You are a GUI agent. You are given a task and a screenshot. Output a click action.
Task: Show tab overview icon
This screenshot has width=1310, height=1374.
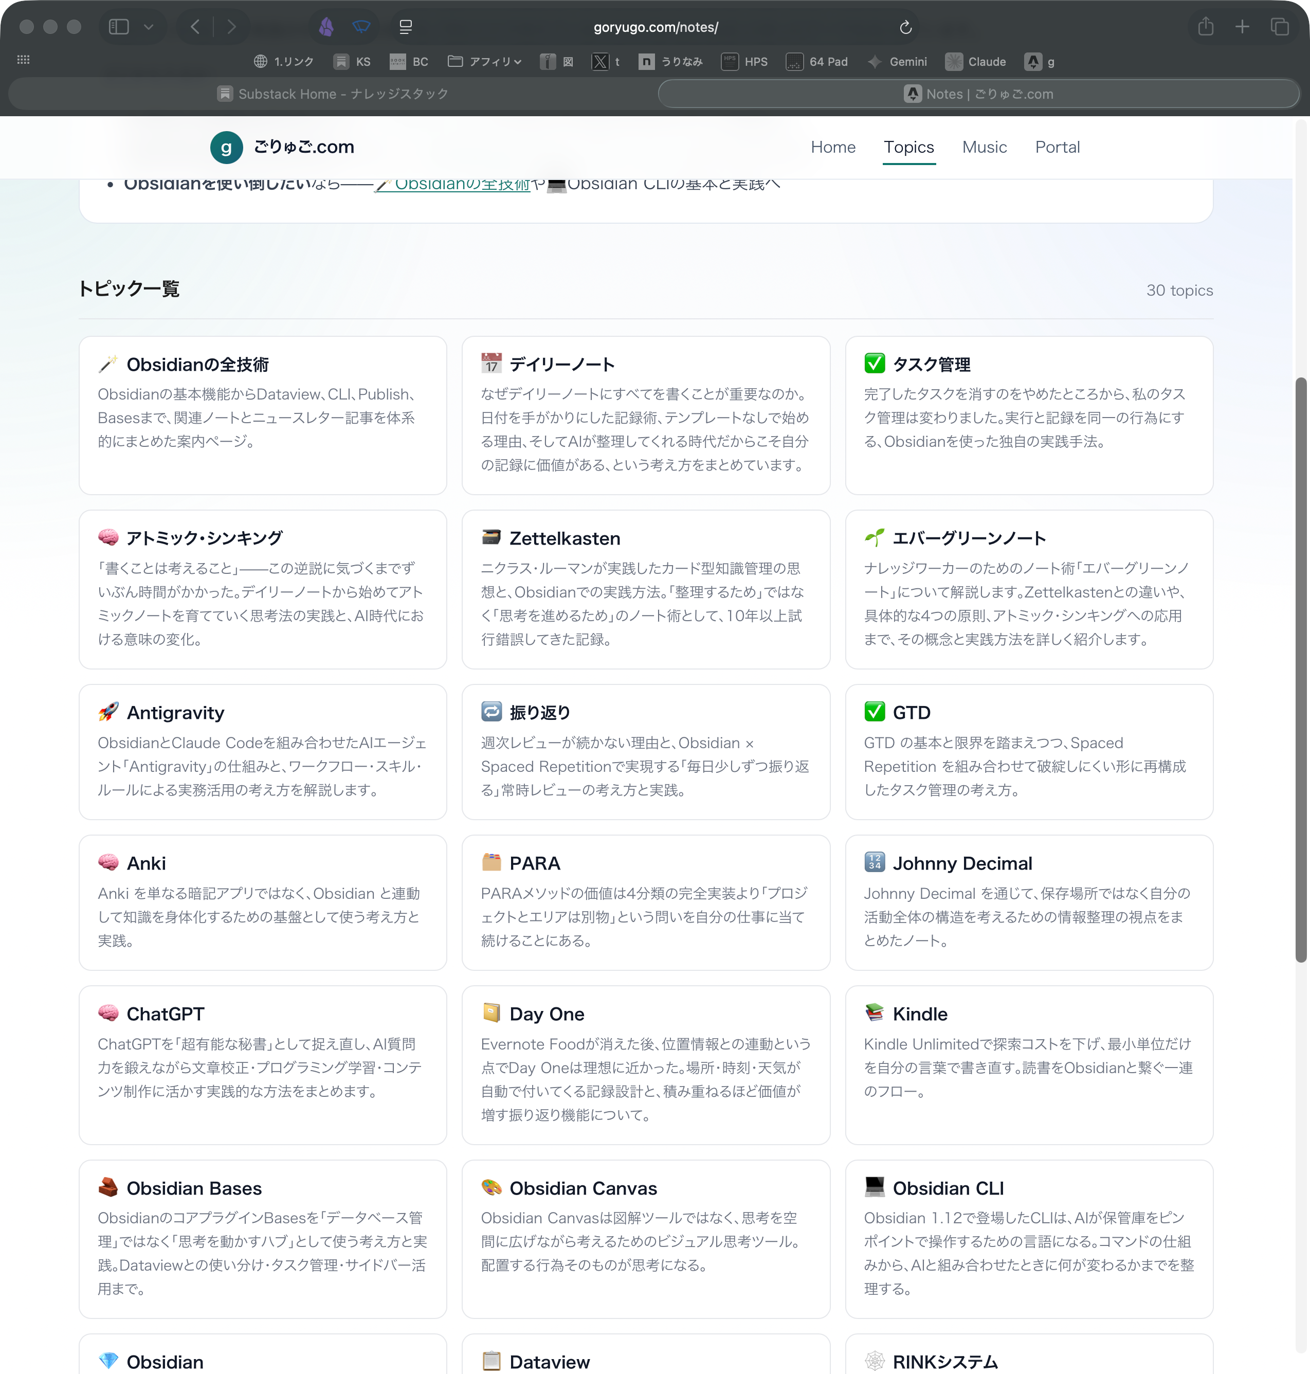click(1279, 27)
